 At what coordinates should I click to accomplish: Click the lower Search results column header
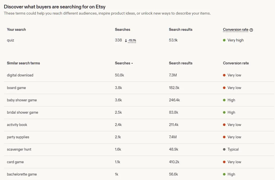[x=181, y=63]
